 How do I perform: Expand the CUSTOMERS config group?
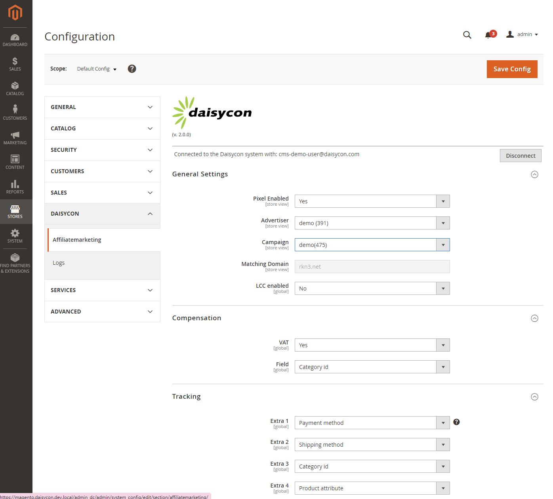102,171
